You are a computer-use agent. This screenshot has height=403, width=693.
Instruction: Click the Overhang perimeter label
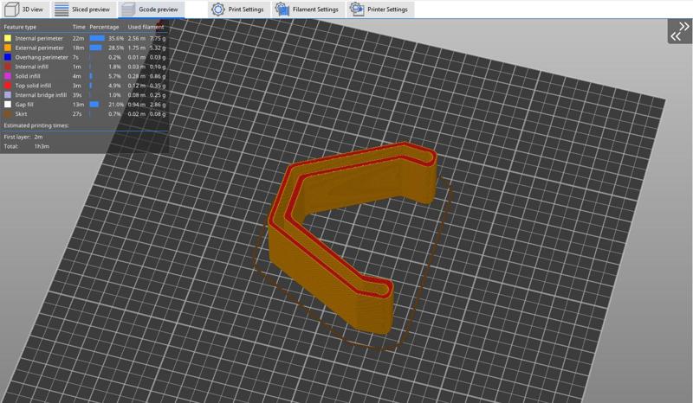click(x=42, y=57)
